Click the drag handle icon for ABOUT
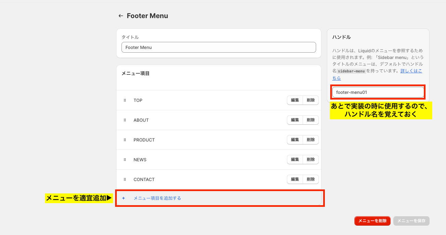This screenshot has width=446, height=235. [125, 120]
